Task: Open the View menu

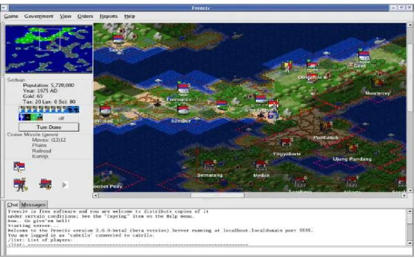Action: tap(65, 16)
